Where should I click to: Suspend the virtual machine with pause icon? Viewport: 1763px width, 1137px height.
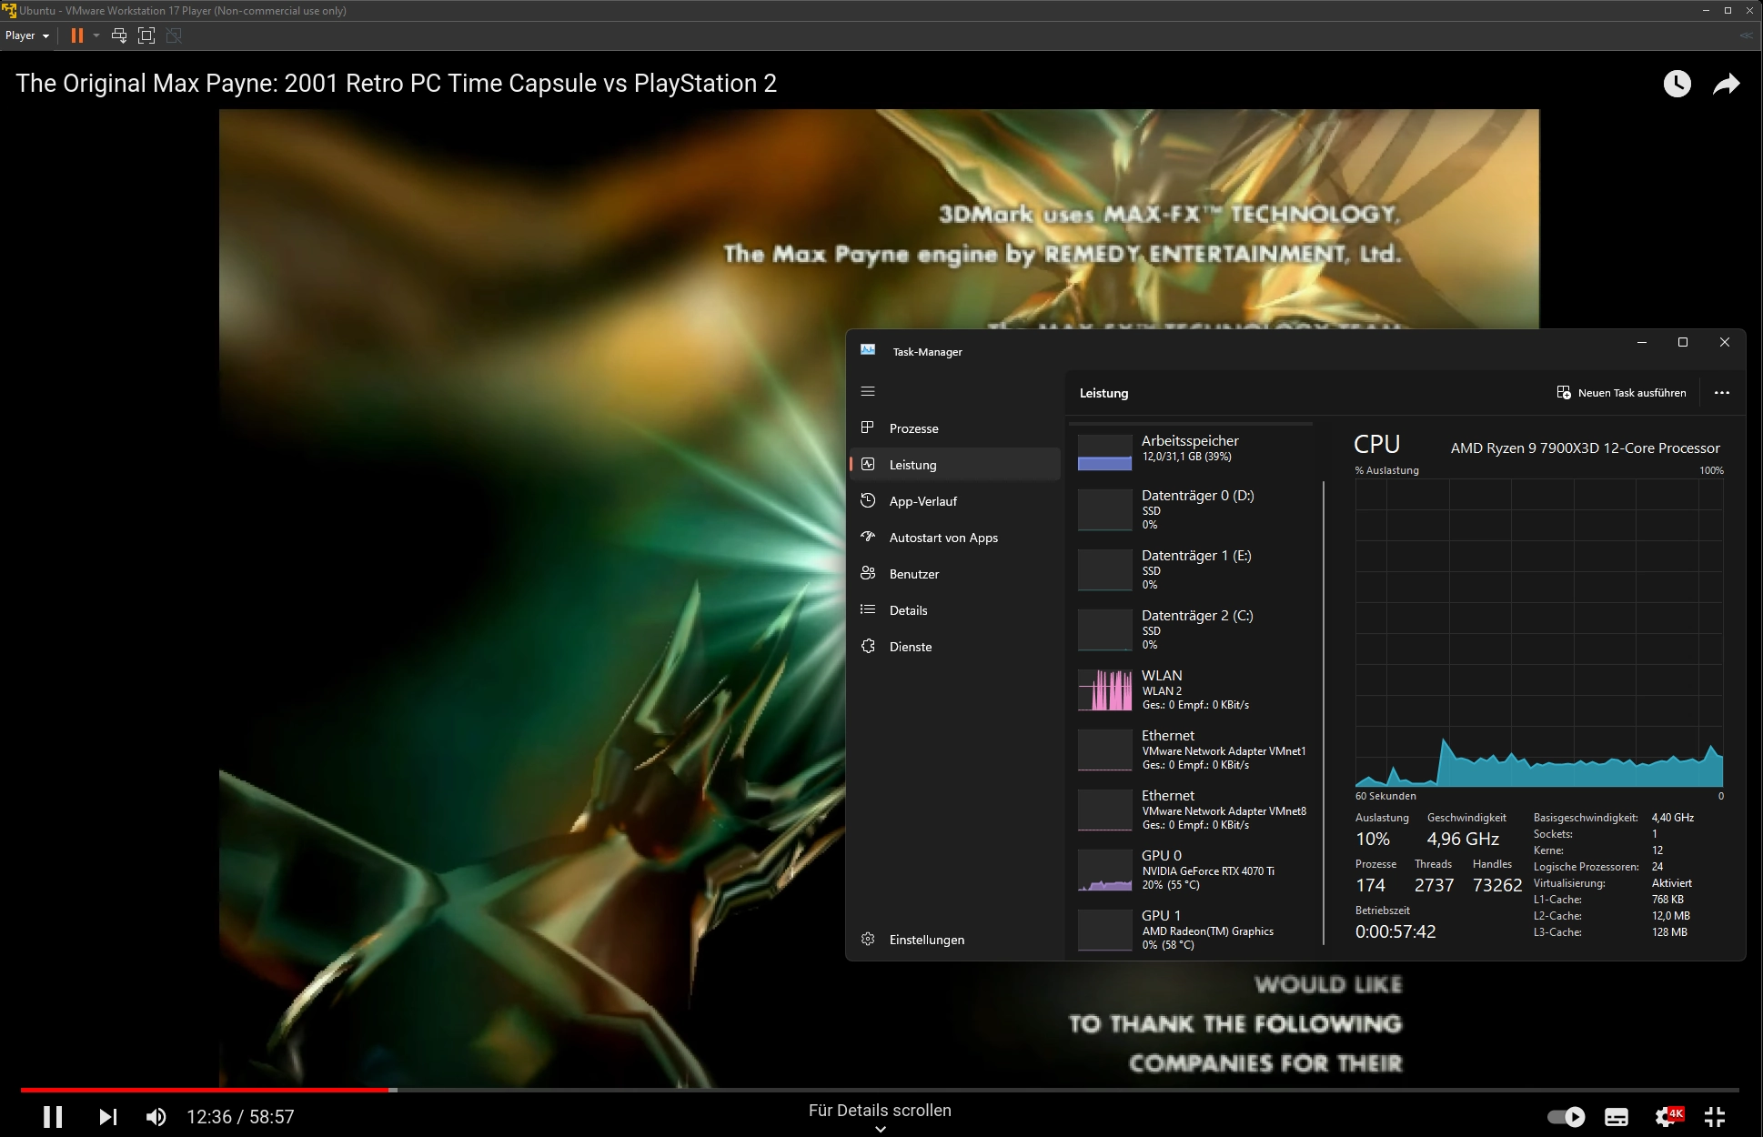[x=77, y=35]
